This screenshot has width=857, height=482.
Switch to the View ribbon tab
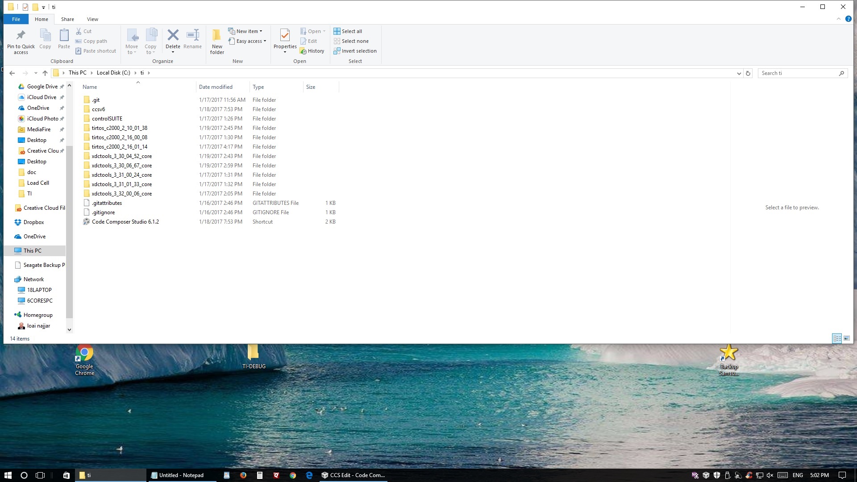(x=92, y=19)
